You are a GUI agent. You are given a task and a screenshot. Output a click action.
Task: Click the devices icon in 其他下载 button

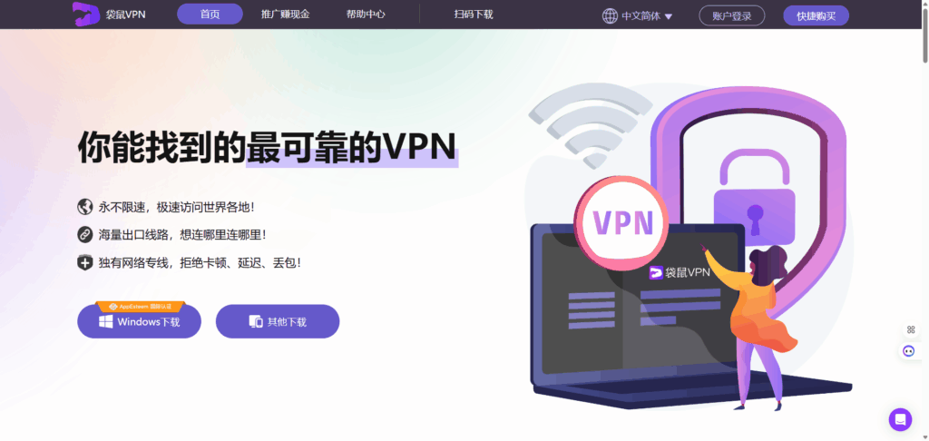click(256, 322)
